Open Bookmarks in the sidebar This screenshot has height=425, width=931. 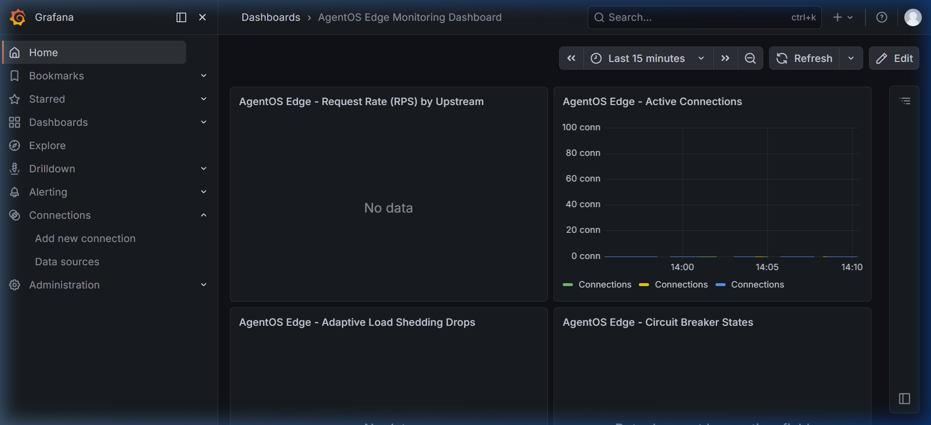(56, 76)
